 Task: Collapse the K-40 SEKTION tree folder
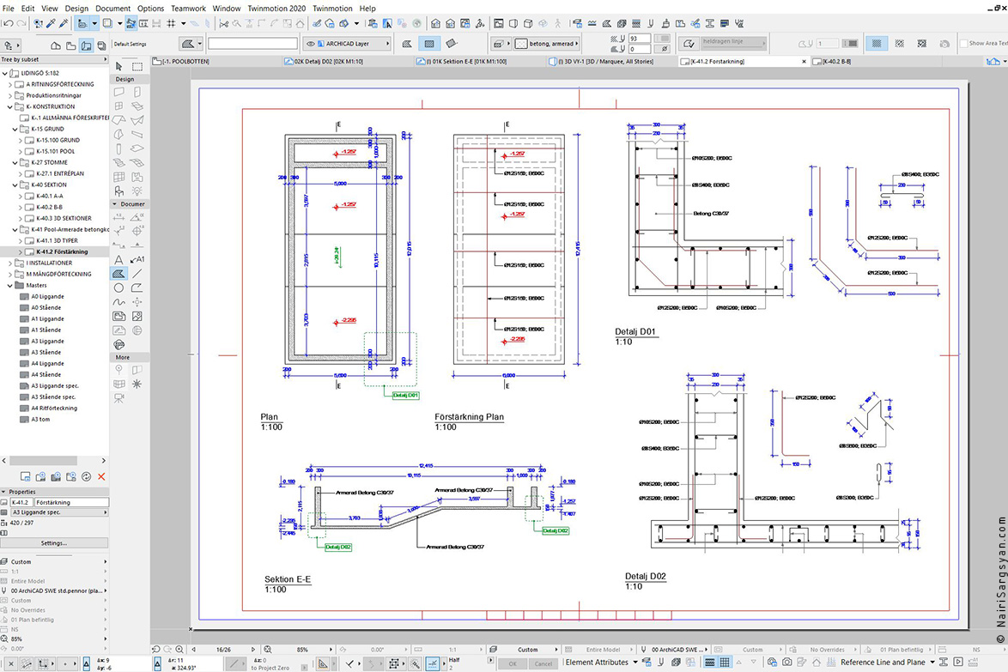point(15,185)
